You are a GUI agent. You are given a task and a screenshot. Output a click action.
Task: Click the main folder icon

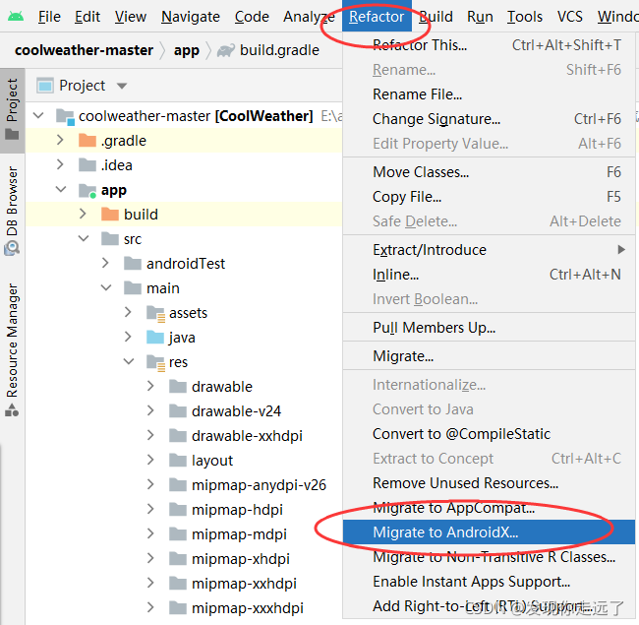click(133, 288)
